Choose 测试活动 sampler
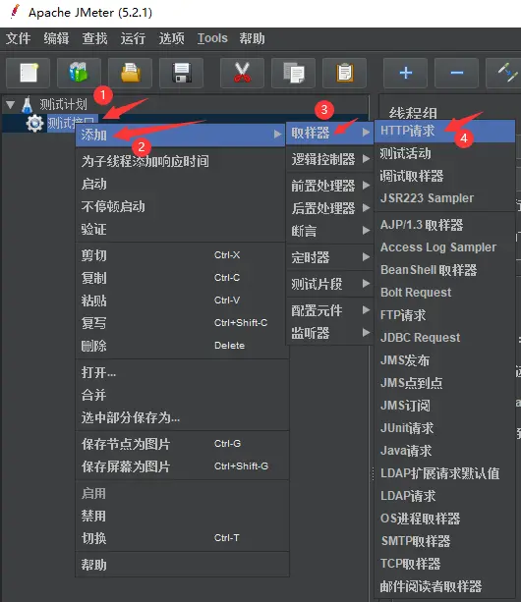521x602 pixels. 444,153
